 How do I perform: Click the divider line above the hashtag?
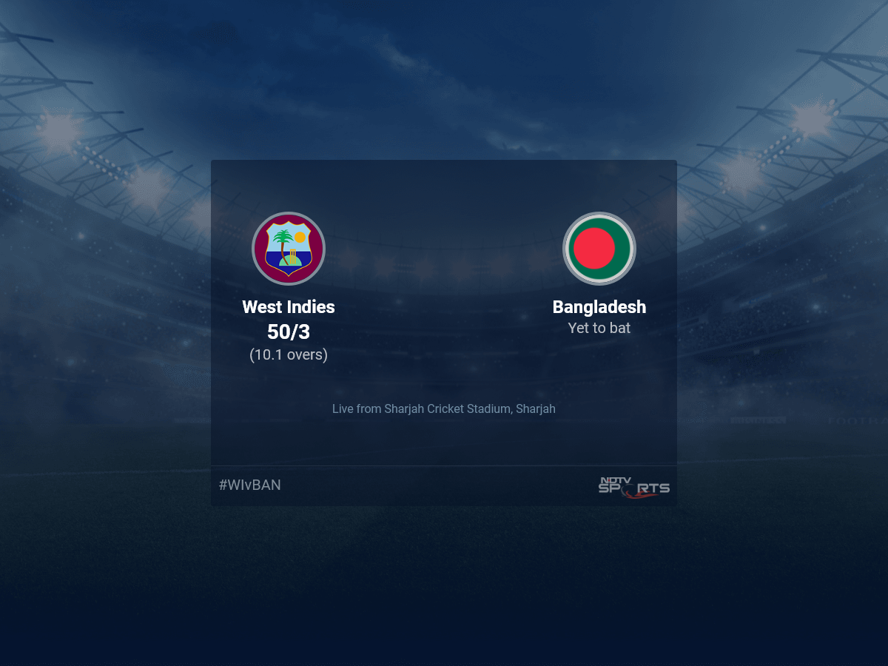click(444, 465)
